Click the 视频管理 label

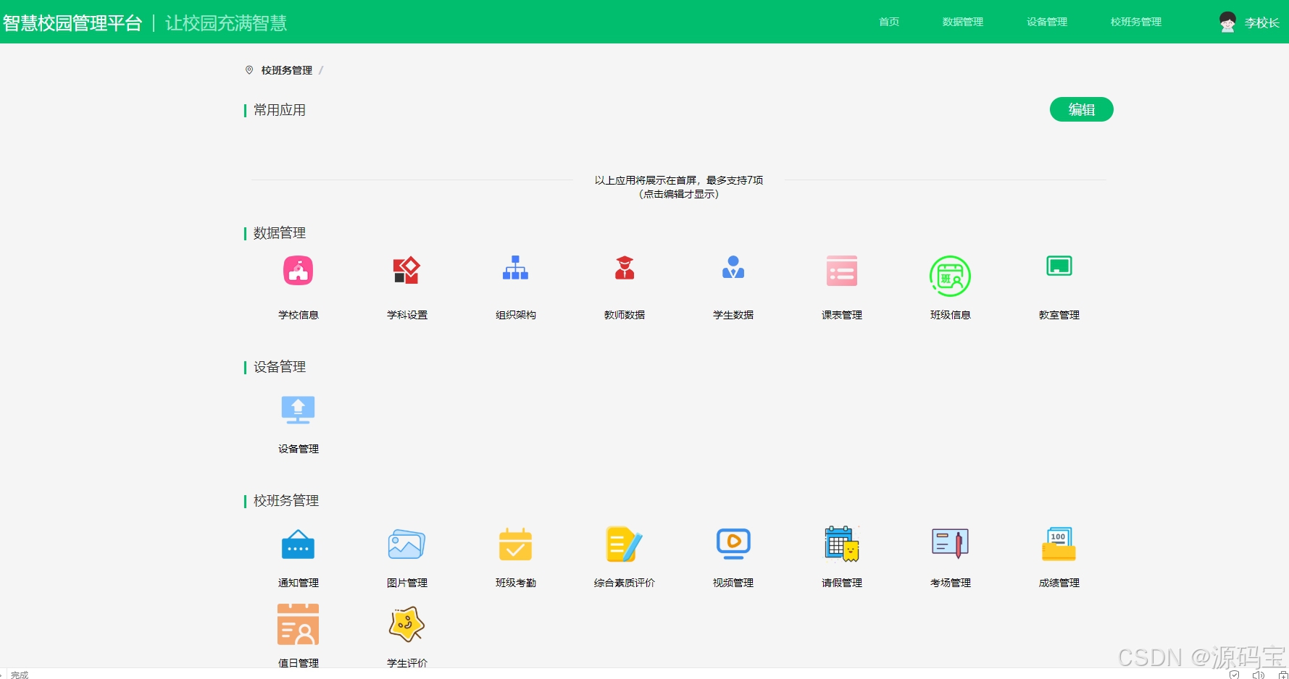[733, 583]
